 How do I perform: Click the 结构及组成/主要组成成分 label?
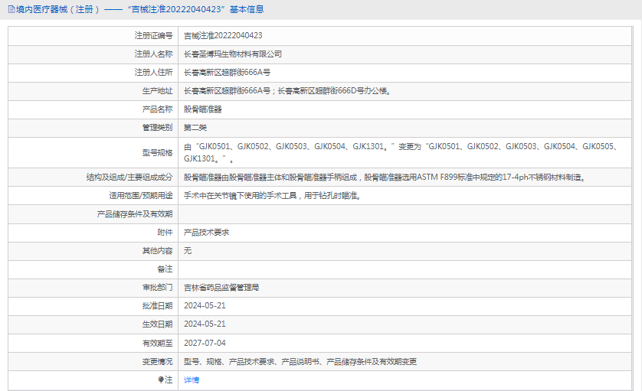click(x=129, y=177)
